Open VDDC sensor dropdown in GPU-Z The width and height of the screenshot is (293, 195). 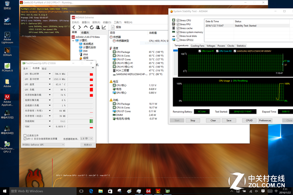tap(50, 126)
